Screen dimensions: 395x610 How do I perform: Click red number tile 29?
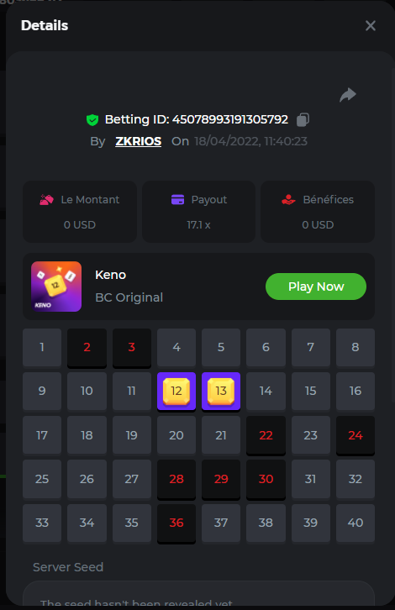(221, 479)
